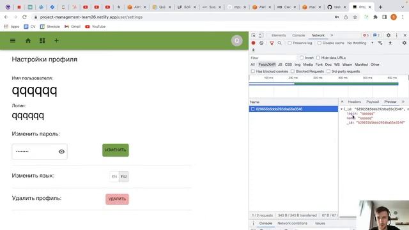This screenshot has height=230, width=409.
Task: Check Has blocked cookies checkbox
Action: (253, 71)
